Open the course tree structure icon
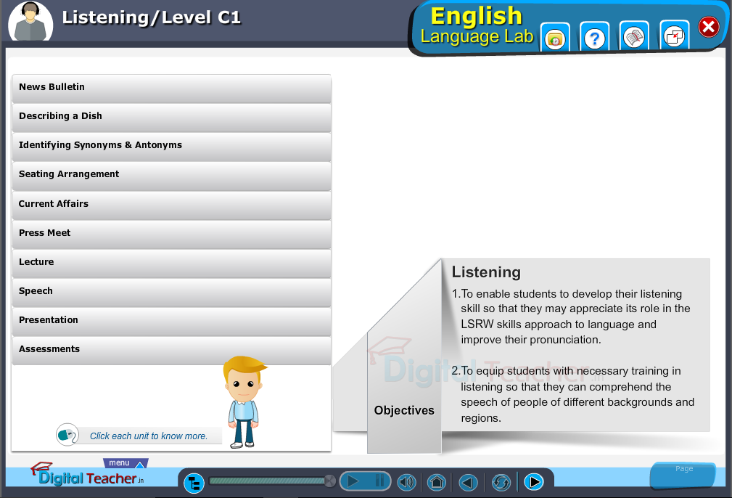This screenshot has height=498, width=732. 194,482
